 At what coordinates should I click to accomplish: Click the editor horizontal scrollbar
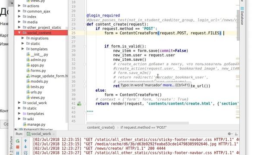[138, 123]
